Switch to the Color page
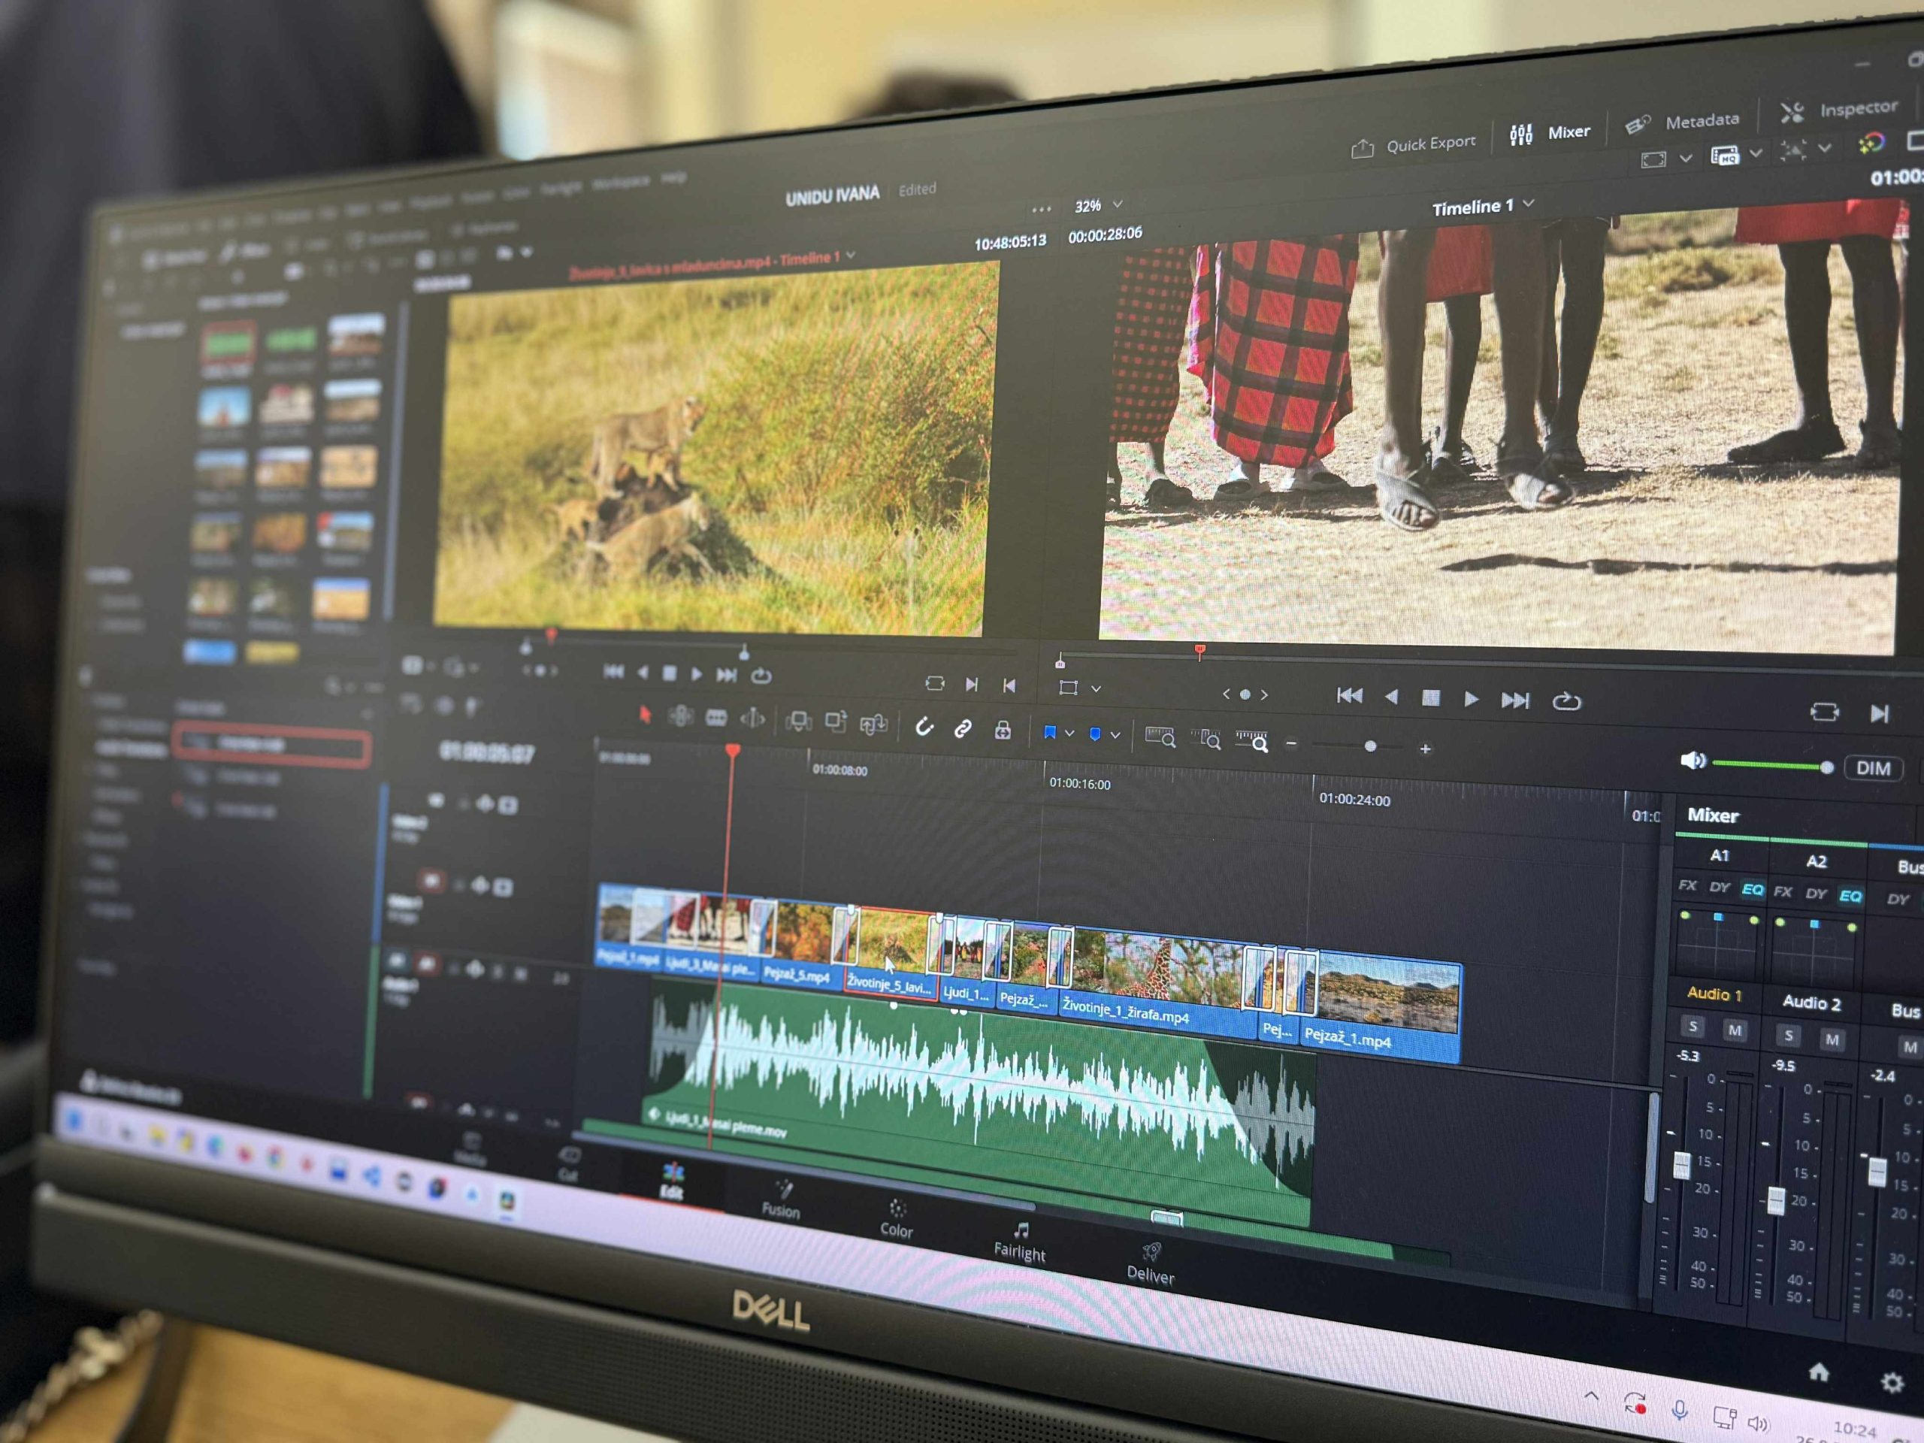Screen dimensions: 1924x1443 coord(897,1218)
